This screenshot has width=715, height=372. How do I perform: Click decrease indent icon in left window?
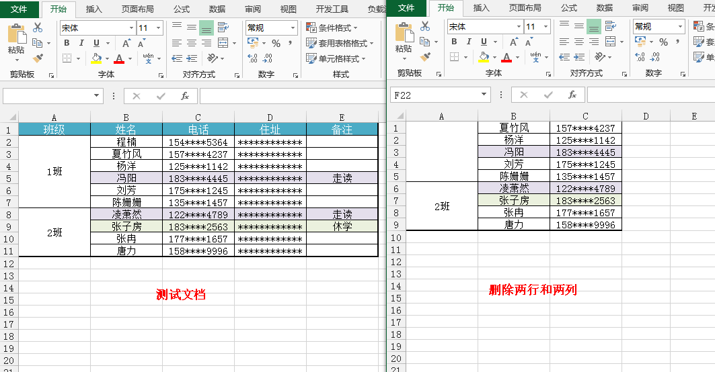177,58
